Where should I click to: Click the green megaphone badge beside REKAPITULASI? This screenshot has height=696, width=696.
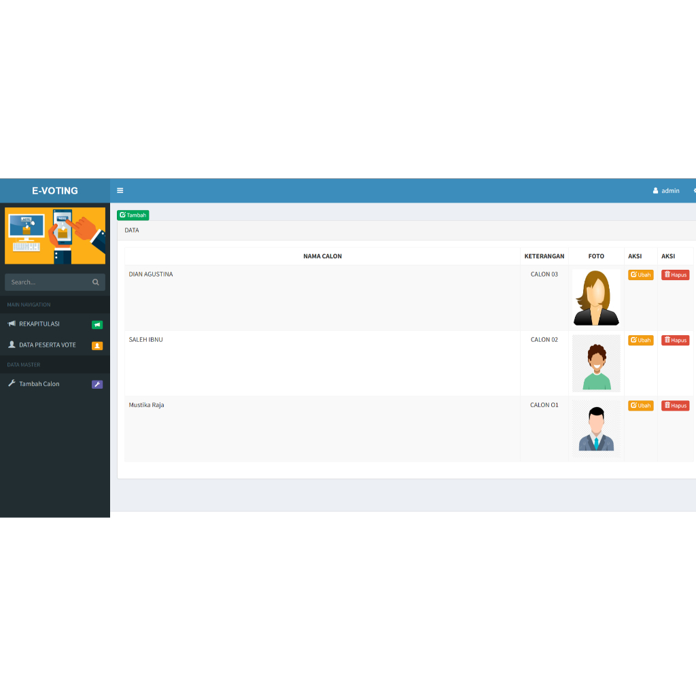point(97,325)
